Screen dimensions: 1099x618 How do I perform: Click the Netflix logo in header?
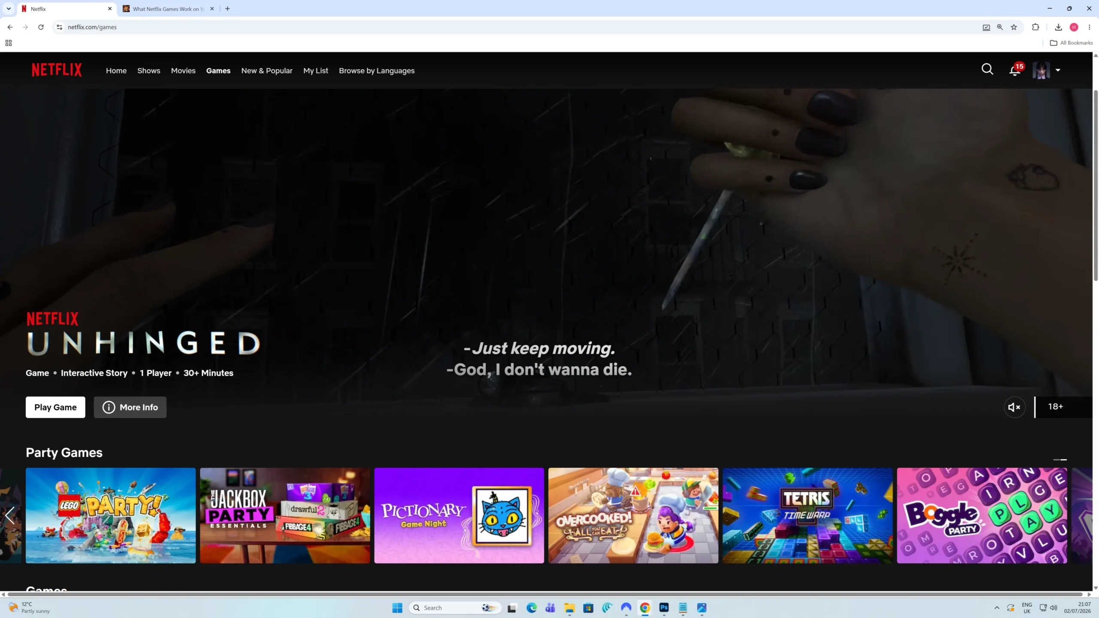[x=57, y=70]
